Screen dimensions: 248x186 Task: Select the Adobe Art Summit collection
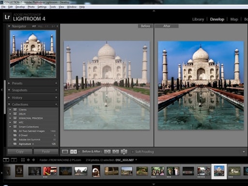(33, 139)
